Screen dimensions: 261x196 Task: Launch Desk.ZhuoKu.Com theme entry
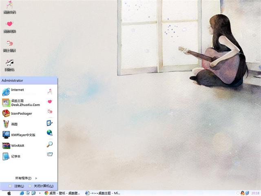click(21, 102)
